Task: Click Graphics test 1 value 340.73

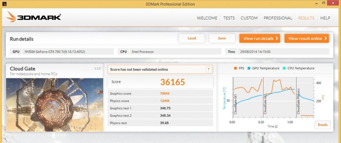Action: pos(165,108)
